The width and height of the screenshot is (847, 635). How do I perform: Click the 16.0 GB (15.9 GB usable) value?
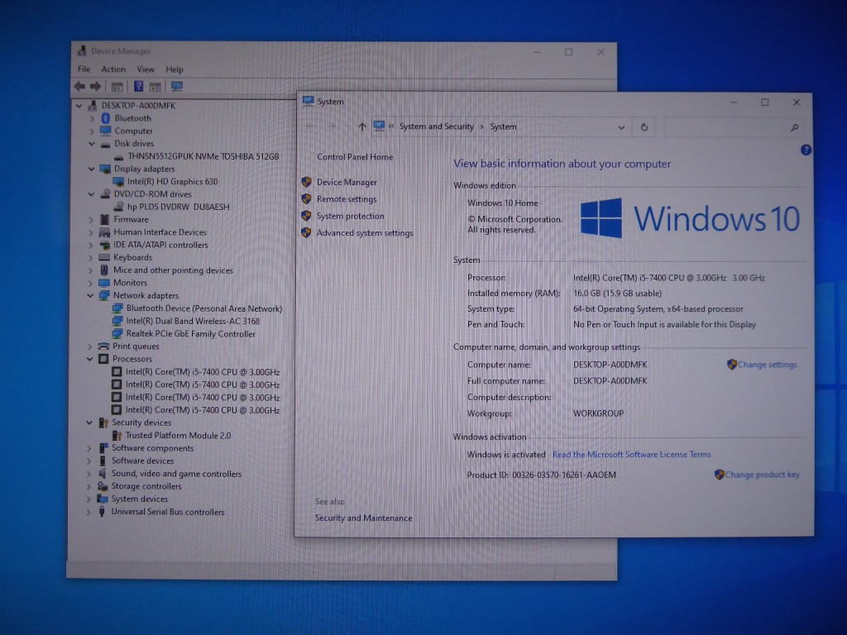(617, 294)
